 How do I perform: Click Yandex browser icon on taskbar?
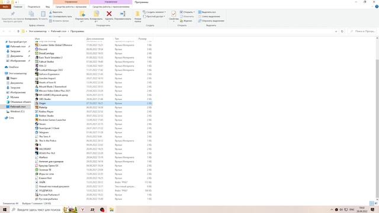coord(82,209)
